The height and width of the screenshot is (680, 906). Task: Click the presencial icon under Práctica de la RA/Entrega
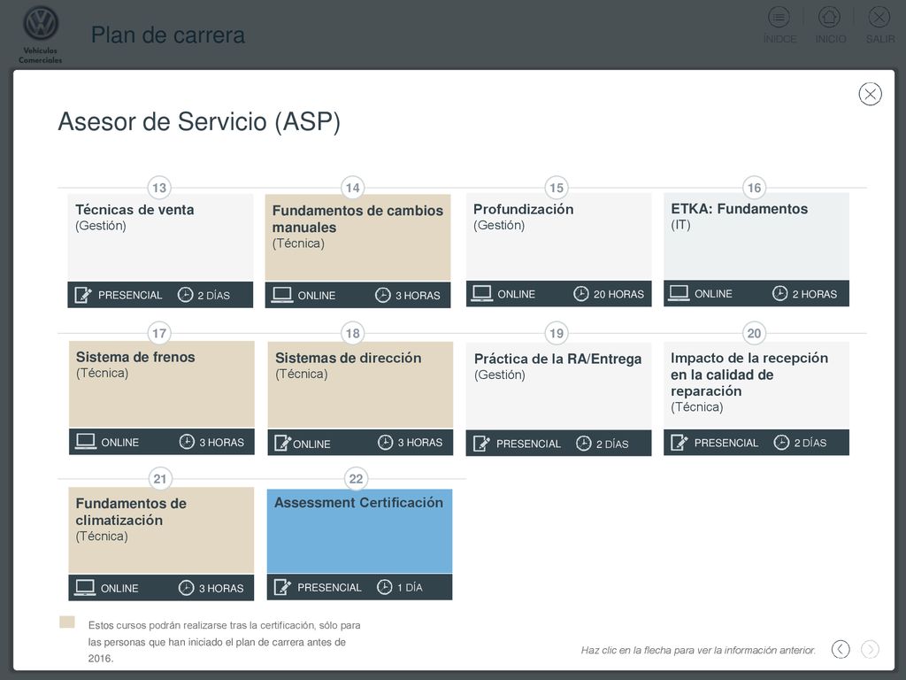[x=481, y=444]
